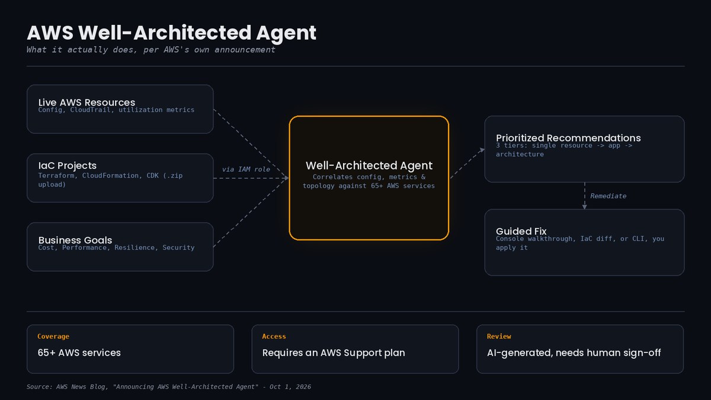The height and width of the screenshot is (400, 711).
Task: Click "Terraform, CloudFormation, CDK (.zip upload)" text
Action: click(111, 180)
